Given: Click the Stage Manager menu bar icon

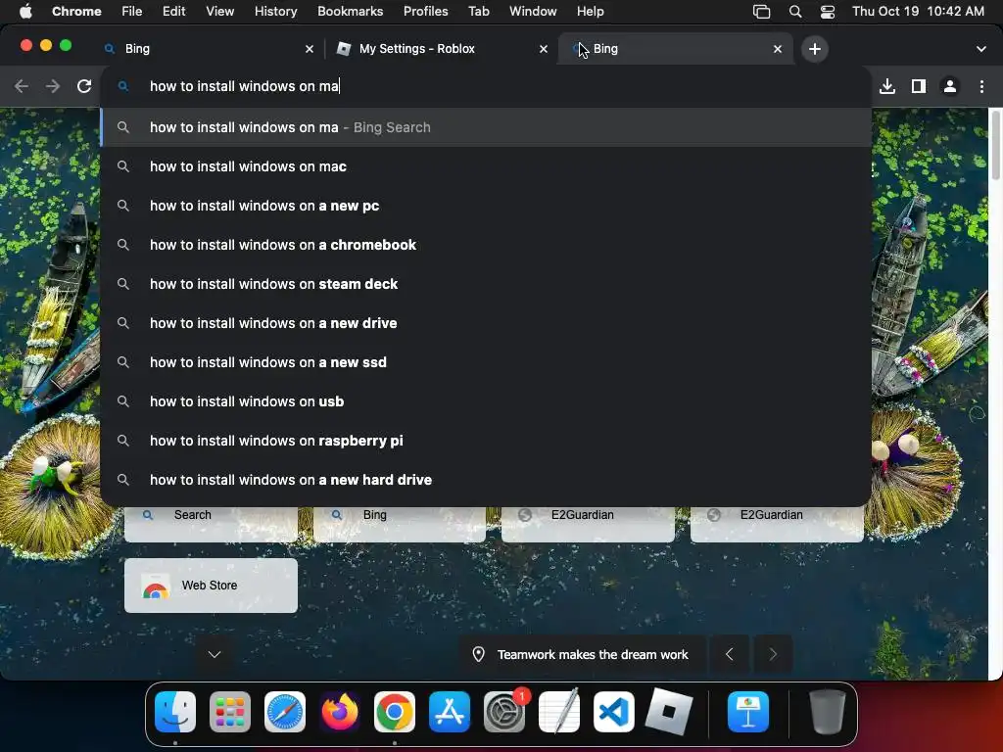Looking at the screenshot, I should point(761,12).
